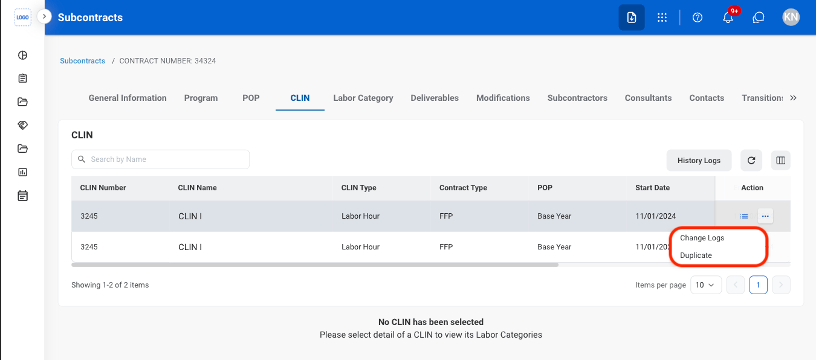Switch to the General Information tab

pyautogui.click(x=128, y=98)
